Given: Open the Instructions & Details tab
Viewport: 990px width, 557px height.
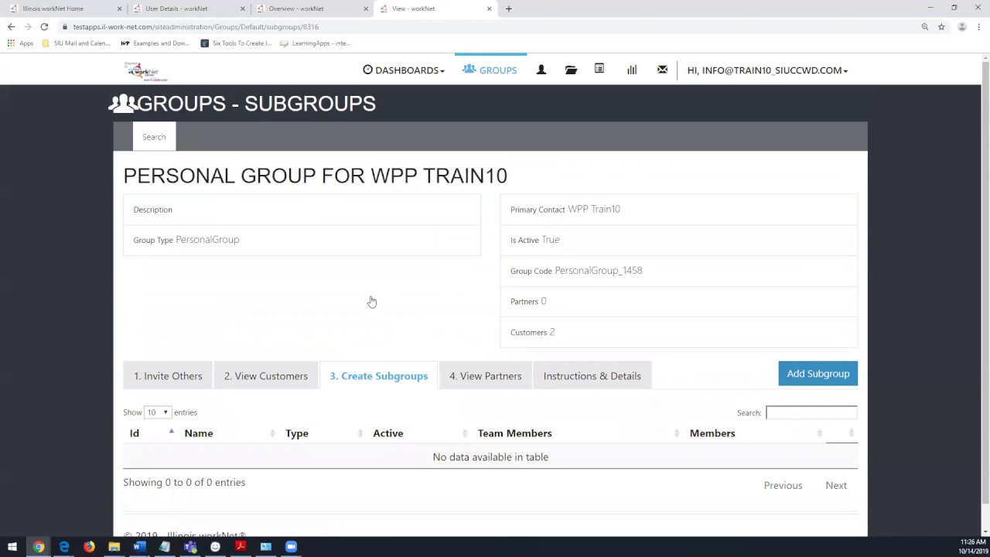Looking at the screenshot, I should [592, 376].
